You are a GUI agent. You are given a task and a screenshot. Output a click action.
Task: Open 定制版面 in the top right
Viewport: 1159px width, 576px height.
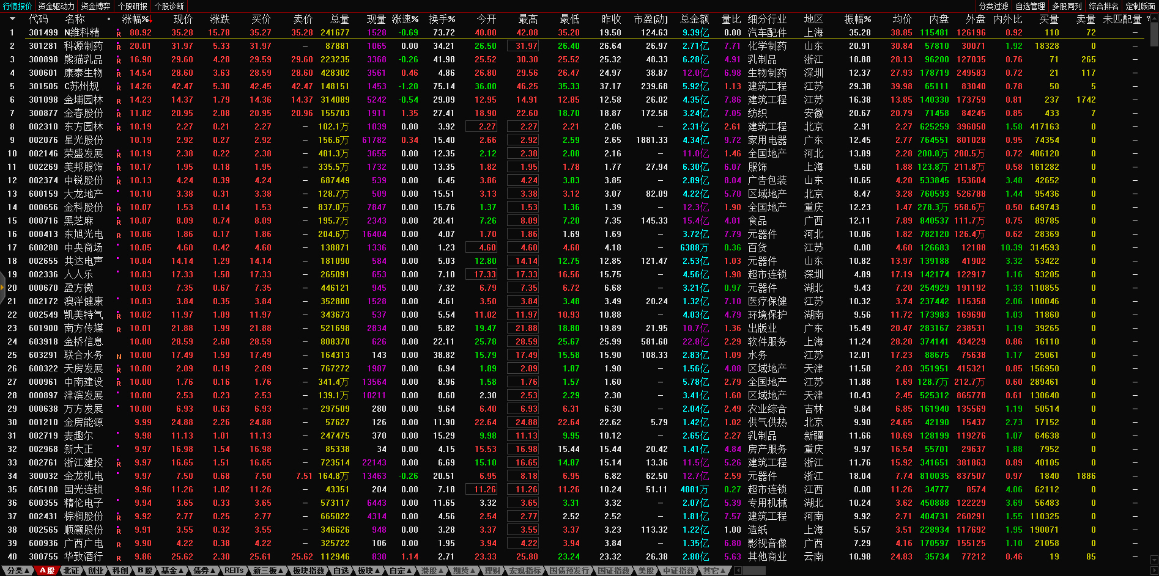(1140, 6)
